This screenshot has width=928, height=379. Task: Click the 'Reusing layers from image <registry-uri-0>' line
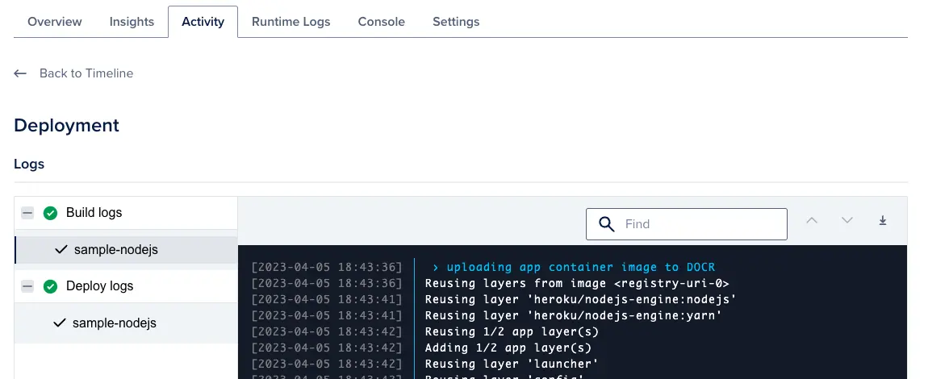pos(577,283)
